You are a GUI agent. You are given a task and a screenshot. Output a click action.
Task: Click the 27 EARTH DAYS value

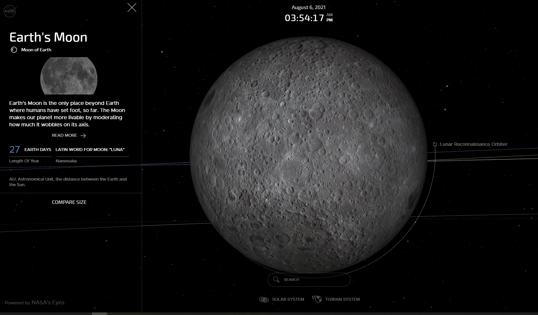pos(30,149)
